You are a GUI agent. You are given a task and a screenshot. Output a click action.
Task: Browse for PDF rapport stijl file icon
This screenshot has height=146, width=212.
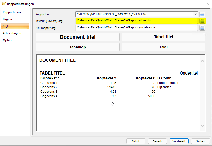(202, 28)
